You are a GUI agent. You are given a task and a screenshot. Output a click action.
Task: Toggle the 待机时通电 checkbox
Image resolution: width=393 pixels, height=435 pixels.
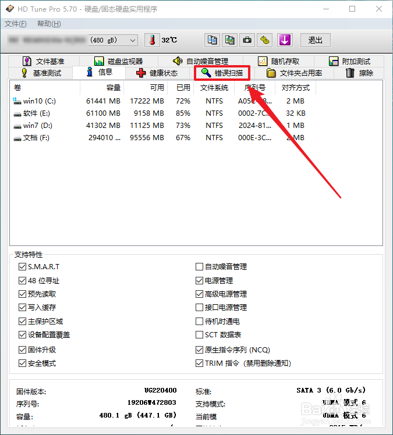pyautogui.click(x=199, y=321)
